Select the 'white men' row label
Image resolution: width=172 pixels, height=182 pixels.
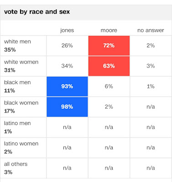pyautogui.click(x=17, y=41)
